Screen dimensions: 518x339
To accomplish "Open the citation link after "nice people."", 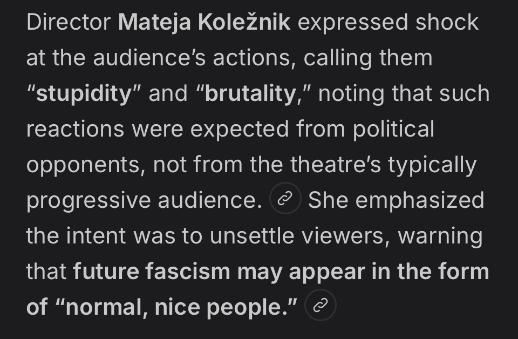I will 320,306.
